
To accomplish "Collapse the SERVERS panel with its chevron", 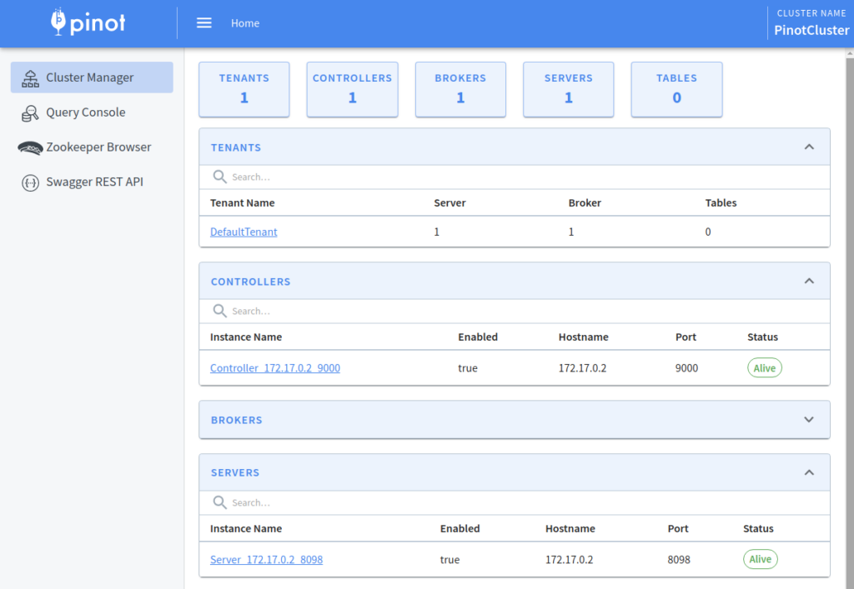I will tap(808, 472).
